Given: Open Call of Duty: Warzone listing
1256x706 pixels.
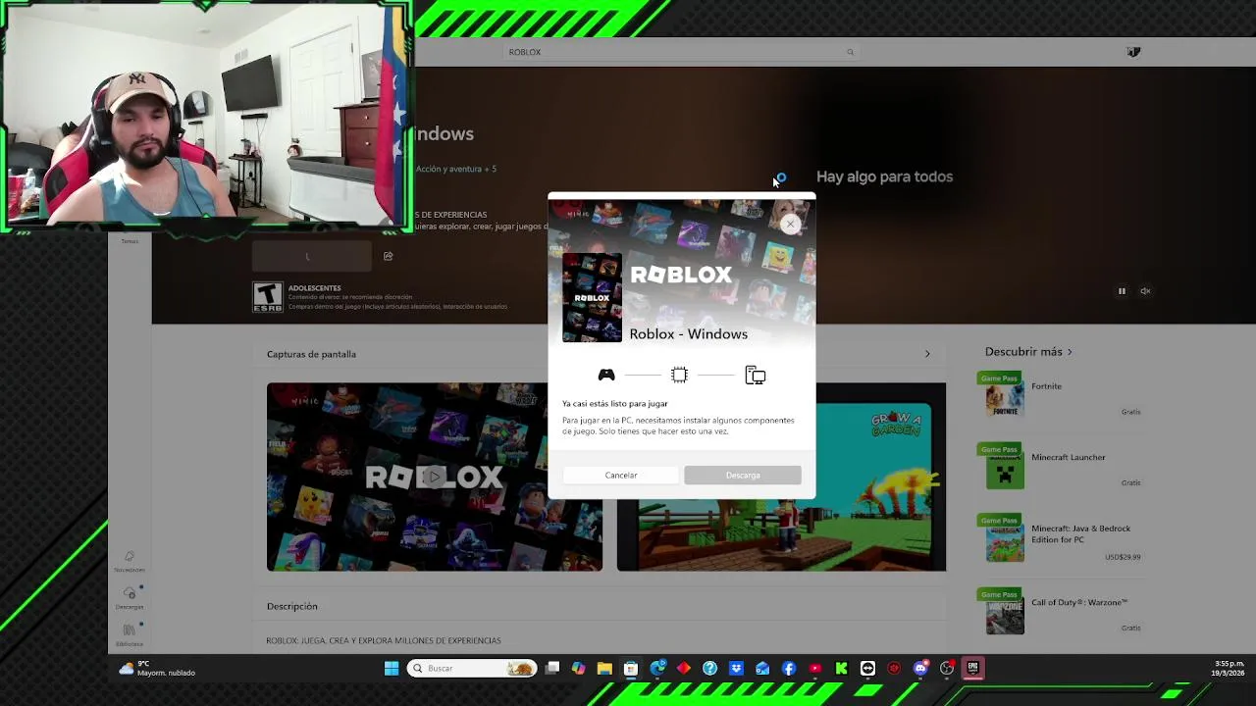Looking at the screenshot, I should click(x=1063, y=612).
